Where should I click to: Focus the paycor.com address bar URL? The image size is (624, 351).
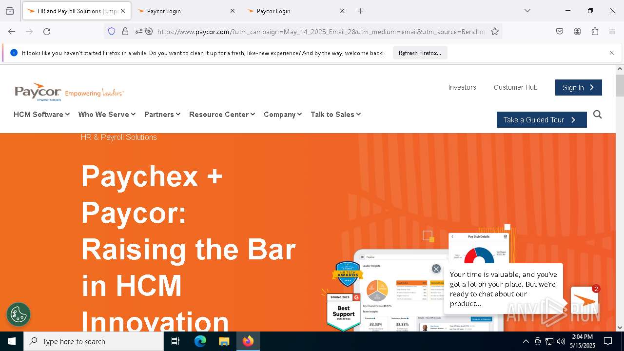click(x=321, y=32)
